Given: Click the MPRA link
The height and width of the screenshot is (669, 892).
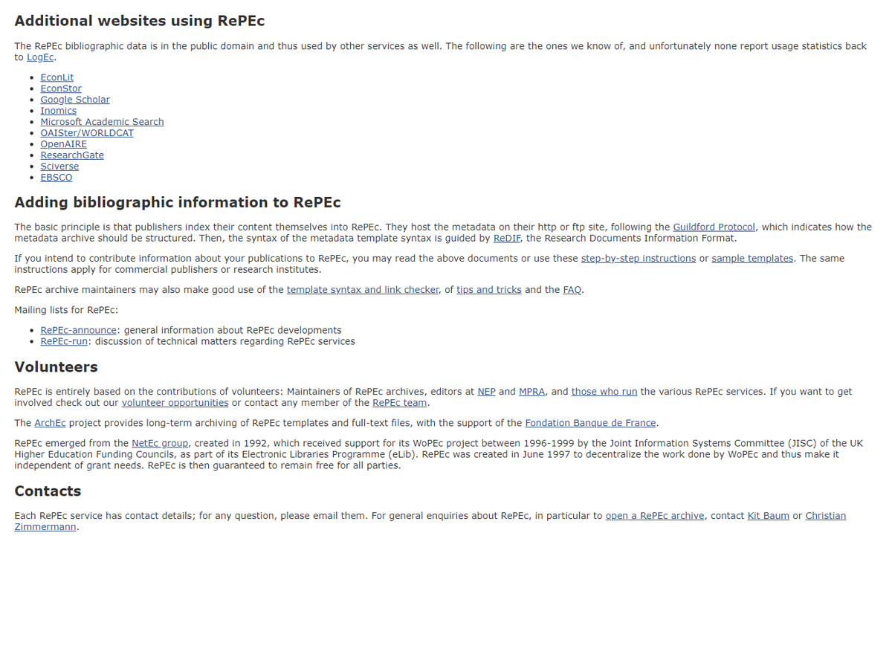Looking at the screenshot, I should coord(531,392).
